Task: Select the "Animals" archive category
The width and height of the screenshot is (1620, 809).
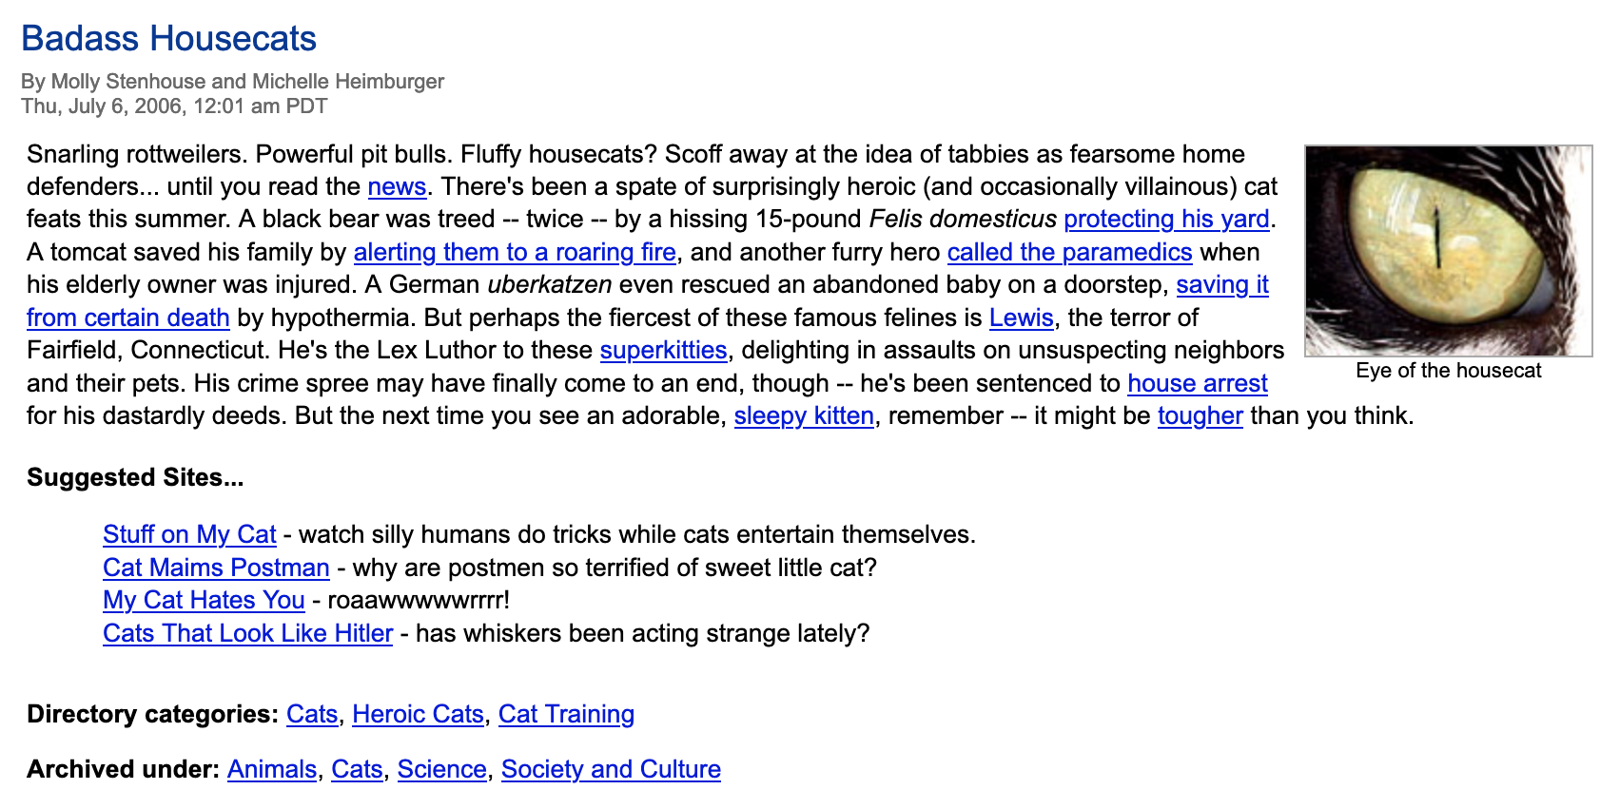Action: (x=271, y=770)
